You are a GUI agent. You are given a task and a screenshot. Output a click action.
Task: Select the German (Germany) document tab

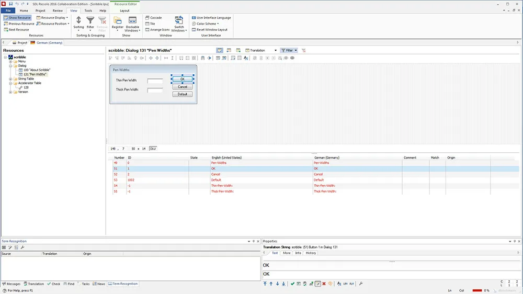point(47,43)
